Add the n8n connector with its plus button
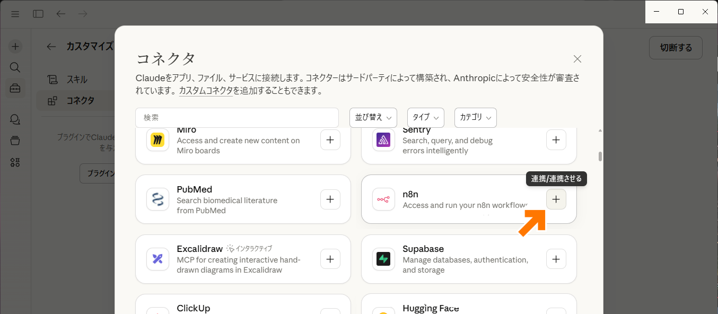This screenshot has height=314, width=718. [x=556, y=199]
